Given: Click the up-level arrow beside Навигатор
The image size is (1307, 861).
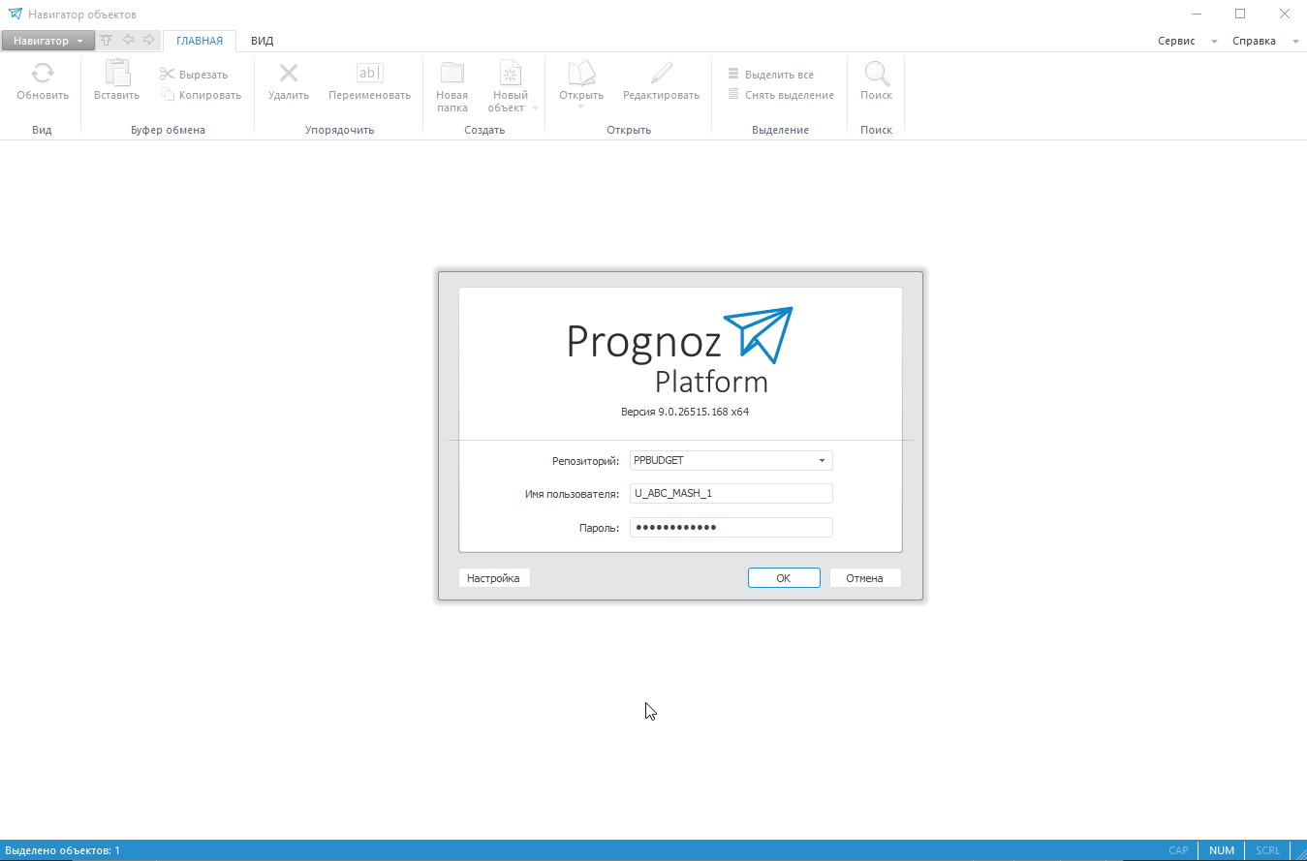Looking at the screenshot, I should (107, 41).
